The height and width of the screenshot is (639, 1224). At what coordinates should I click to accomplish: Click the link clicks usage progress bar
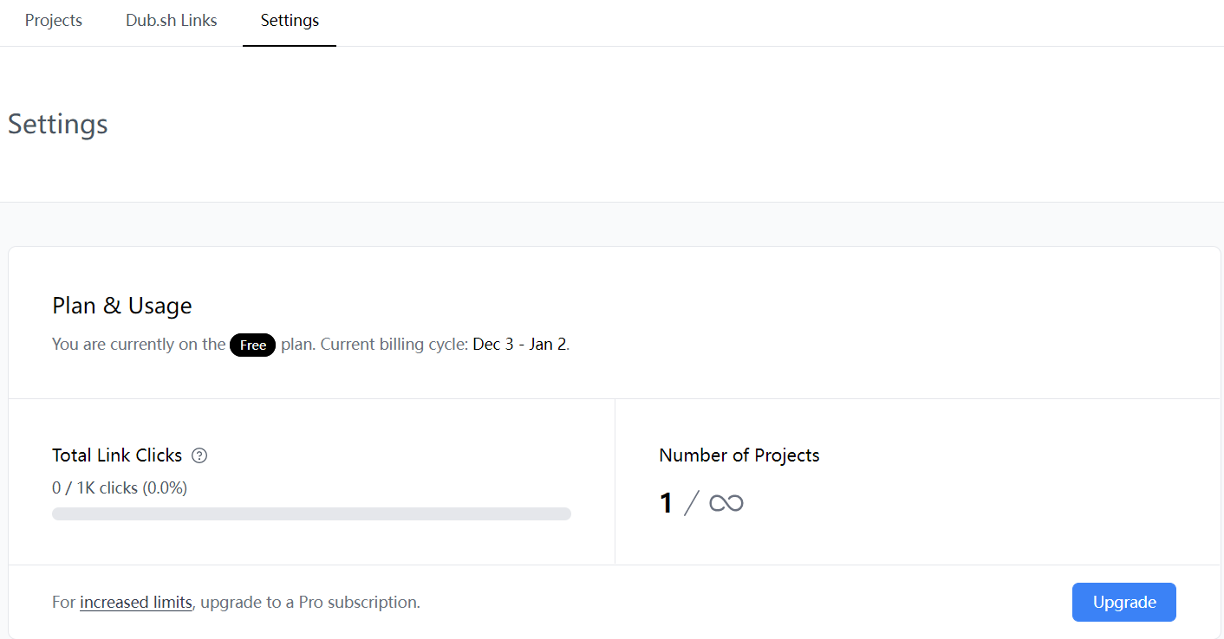pos(311,514)
